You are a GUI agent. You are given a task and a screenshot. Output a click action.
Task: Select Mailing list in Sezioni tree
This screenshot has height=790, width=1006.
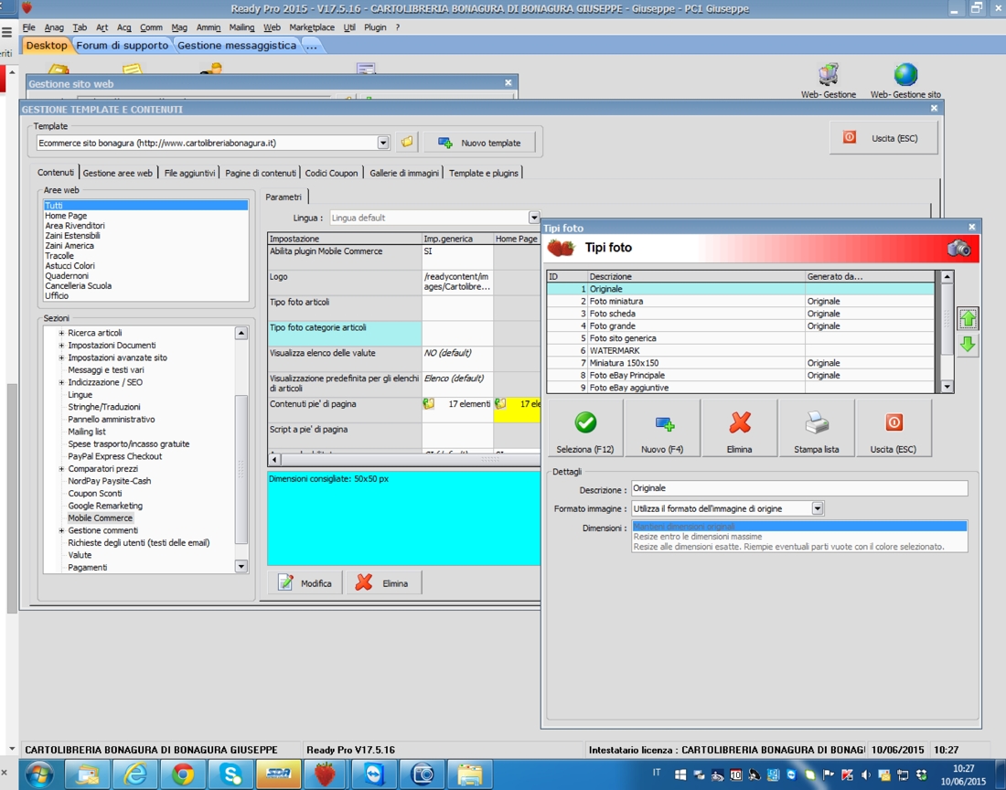(87, 432)
